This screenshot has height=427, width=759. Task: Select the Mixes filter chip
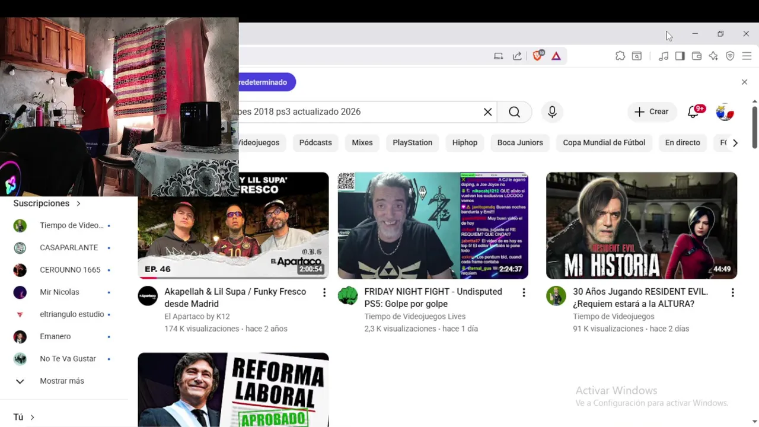tap(362, 143)
